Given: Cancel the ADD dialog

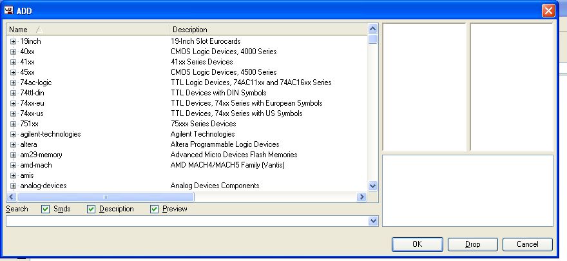Looking at the screenshot, I should click(528, 244).
